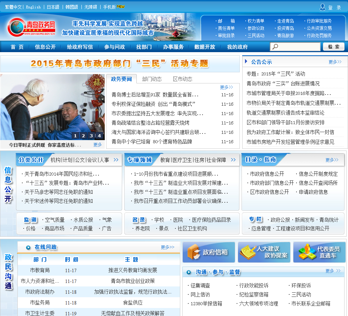348x316 pixels.
Task: Open the 征集调查 link
Action: pyautogui.click(x=200, y=285)
